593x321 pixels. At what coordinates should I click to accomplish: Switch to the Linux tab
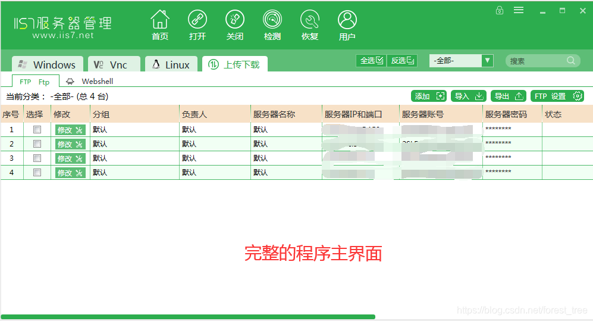[x=171, y=64]
